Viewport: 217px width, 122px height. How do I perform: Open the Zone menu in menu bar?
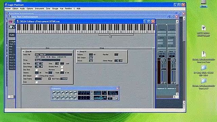[x=48, y=8]
